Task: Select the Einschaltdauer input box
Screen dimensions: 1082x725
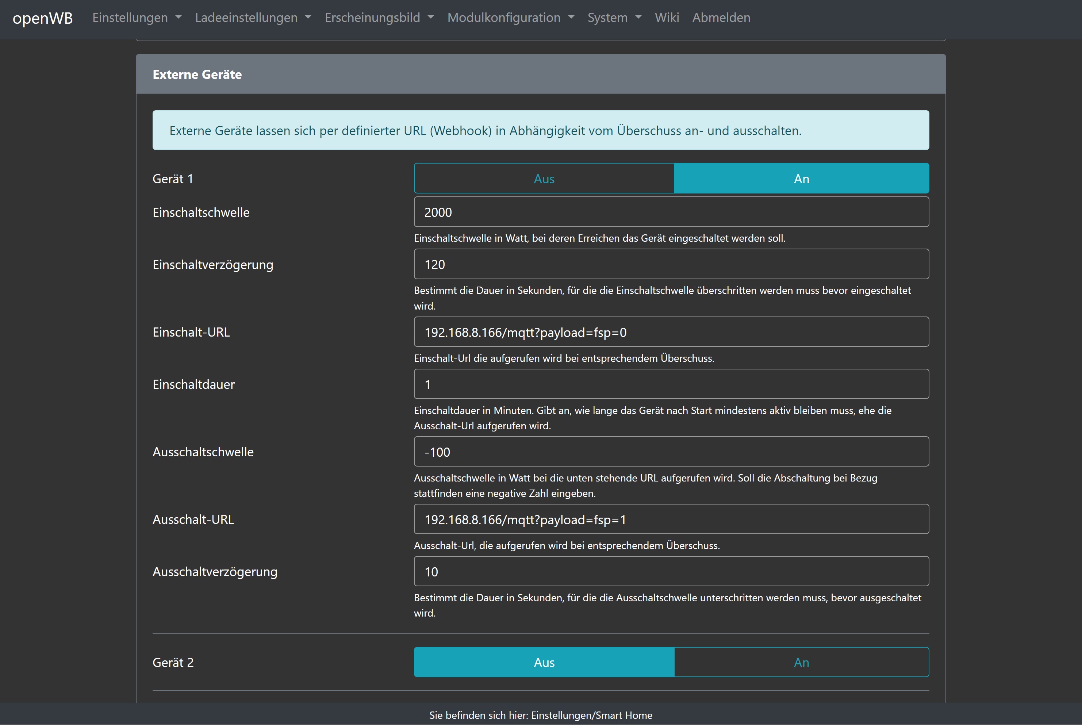Action: (x=671, y=384)
